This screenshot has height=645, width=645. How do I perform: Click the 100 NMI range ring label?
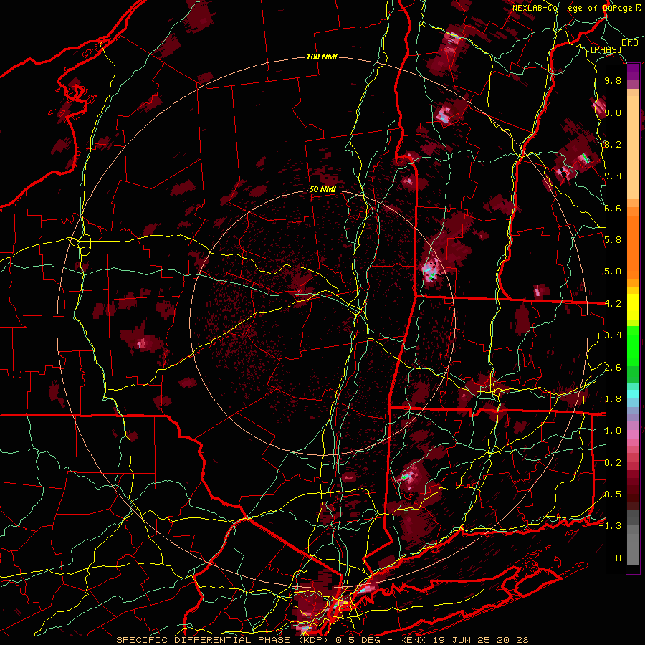tap(322, 57)
